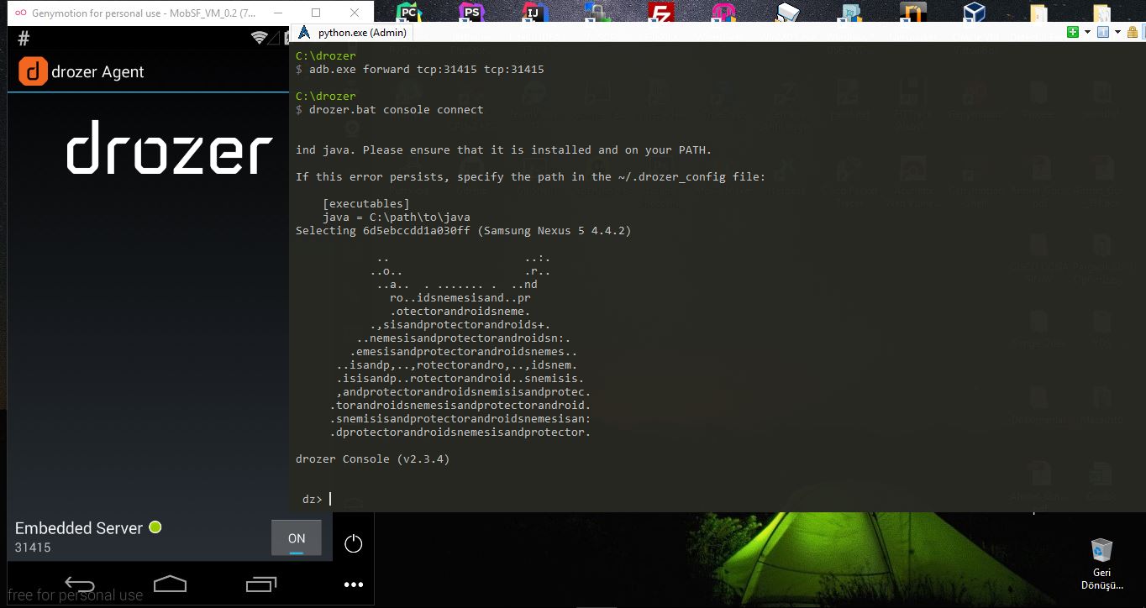Open the VirtualBox desktop shortcut
Screen dimensions: 1146x608
pos(974,14)
